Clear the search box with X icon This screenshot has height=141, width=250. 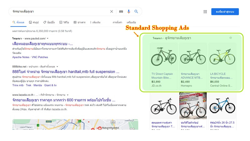112,12
